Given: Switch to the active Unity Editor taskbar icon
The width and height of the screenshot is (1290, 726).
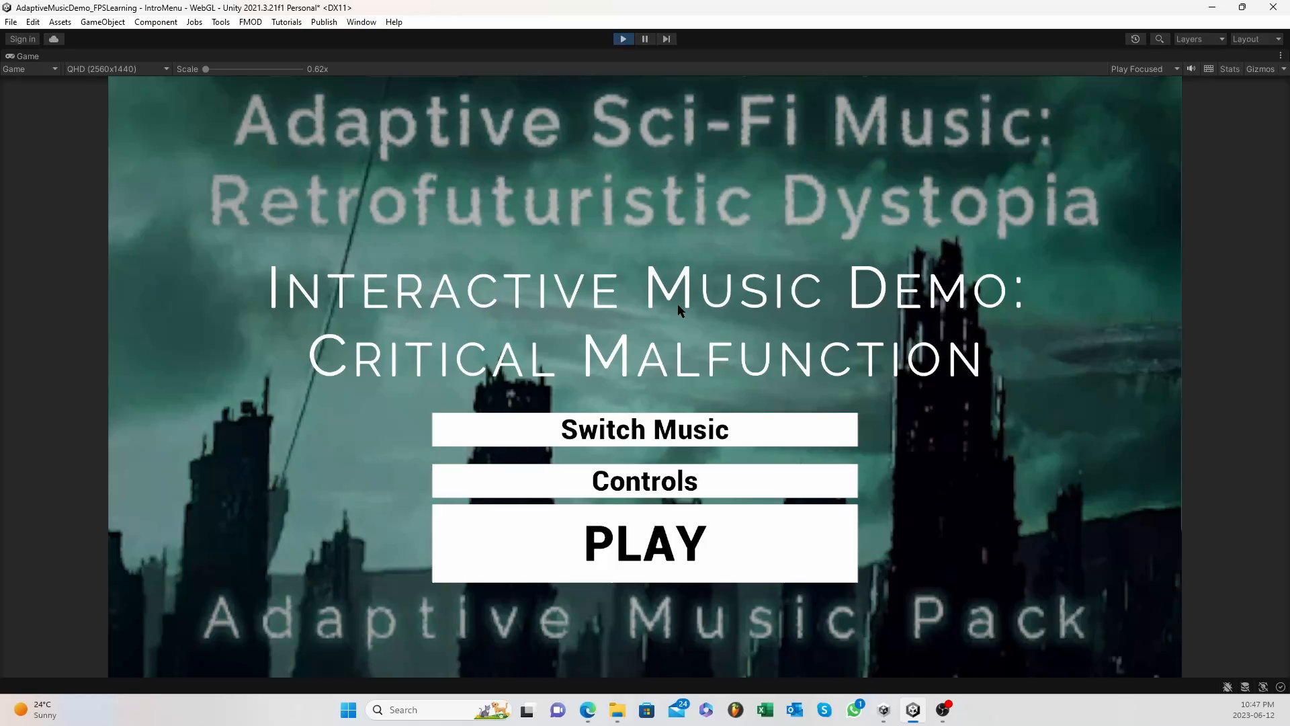Looking at the screenshot, I should 913,710.
